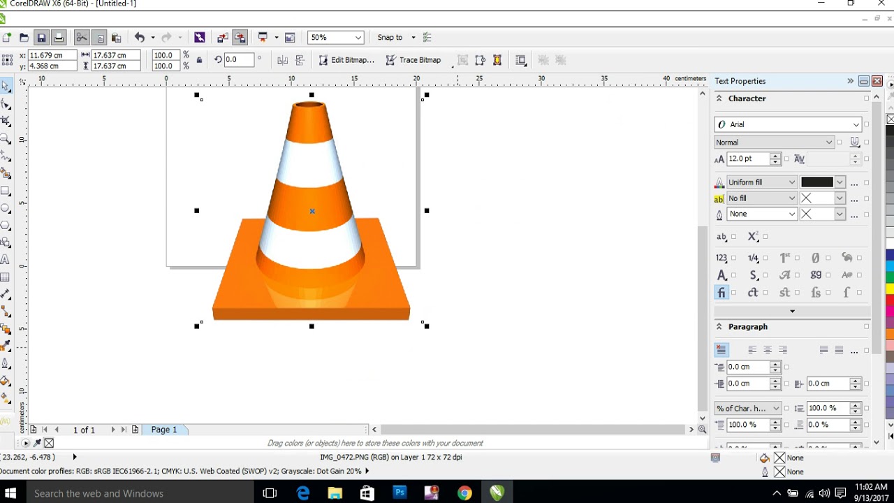Select the Zoom magnifier tool
894x503 pixels.
click(x=6, y=139)
